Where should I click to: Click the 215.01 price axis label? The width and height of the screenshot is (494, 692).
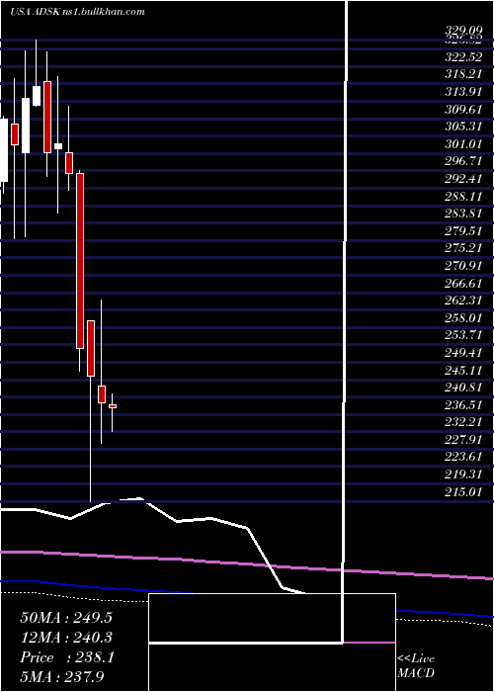click(463, 491)
